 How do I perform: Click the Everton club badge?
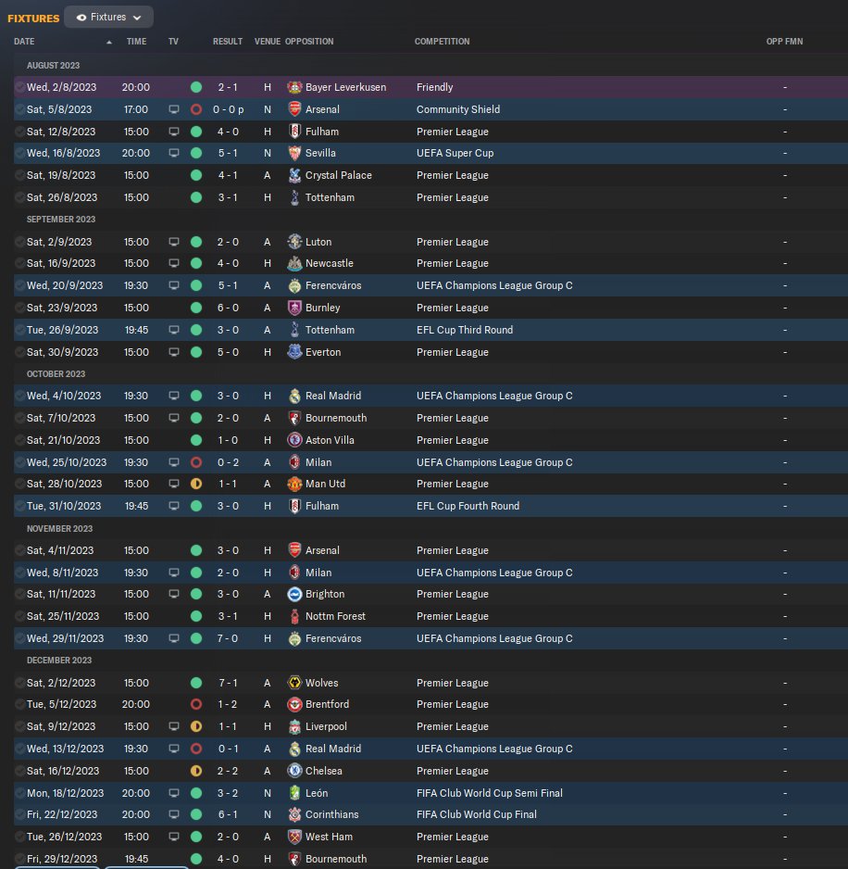294,352
